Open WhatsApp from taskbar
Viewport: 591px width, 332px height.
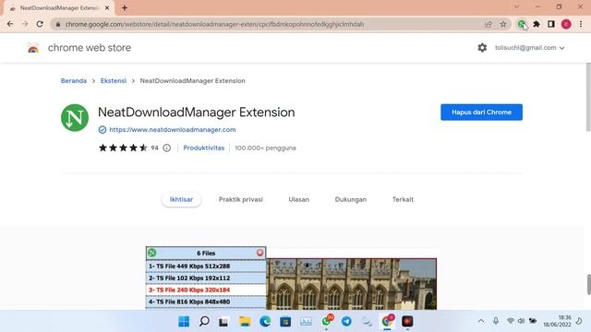326,322
